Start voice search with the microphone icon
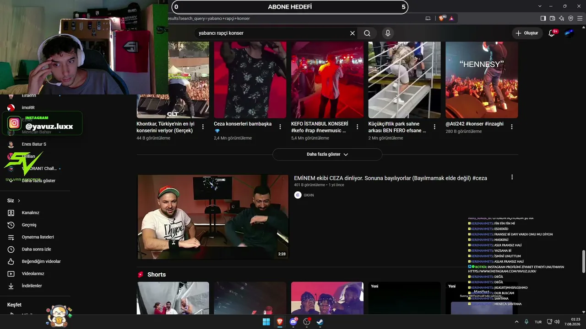 388,33
